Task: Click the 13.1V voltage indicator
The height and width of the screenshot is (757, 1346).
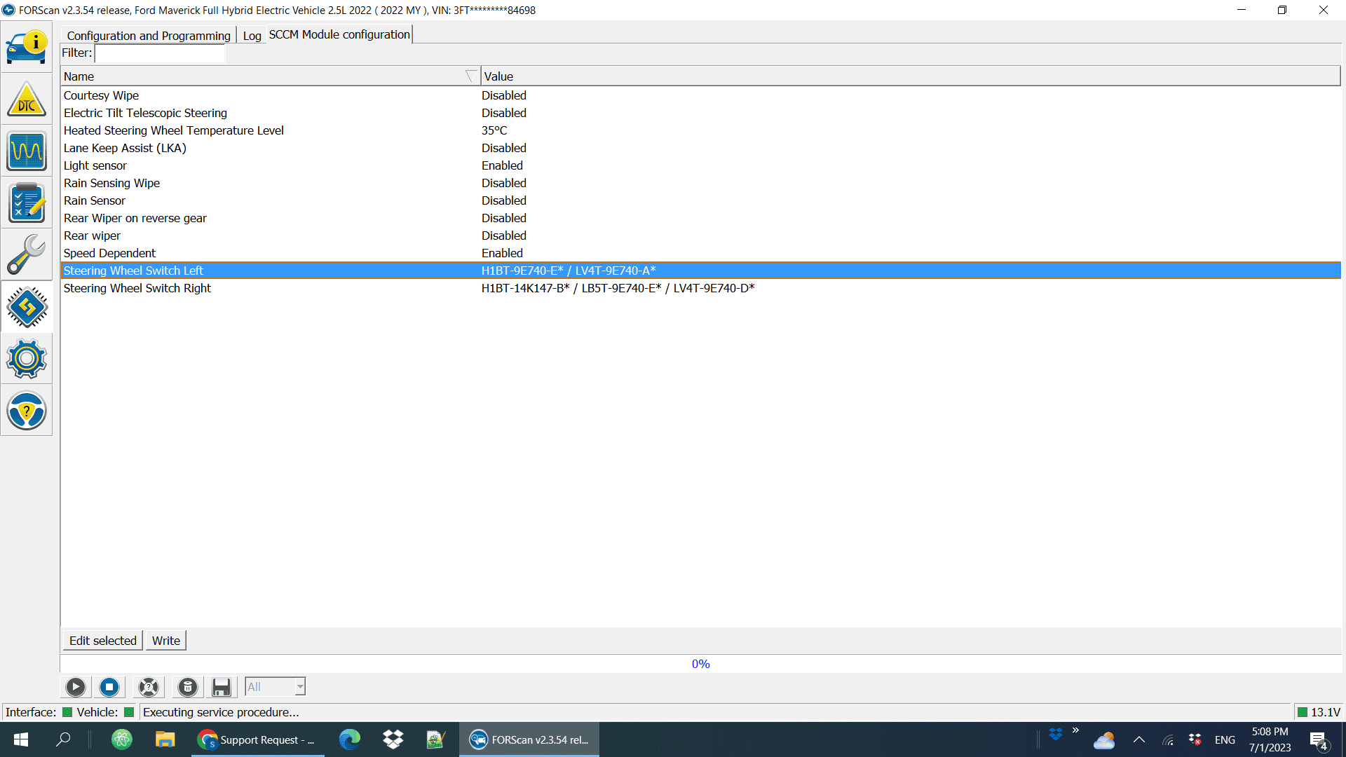Action: pos(1319,712)
